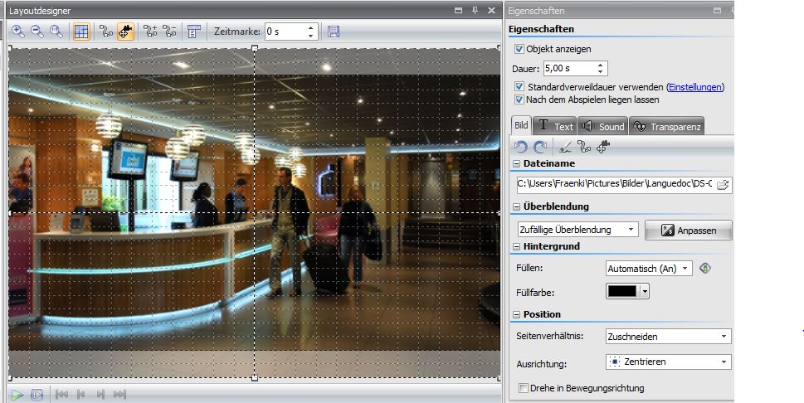
Task: Switch to the Text tab
Action: pyautogui.click(x=554, y=126)
